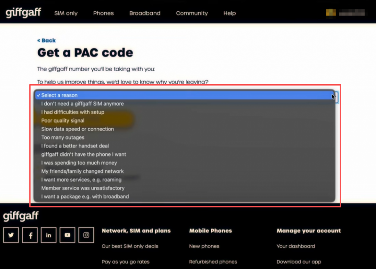Click the 'Get a PAC code' heading
Screen dimensions: 376x269
click(x=85, y=53)
